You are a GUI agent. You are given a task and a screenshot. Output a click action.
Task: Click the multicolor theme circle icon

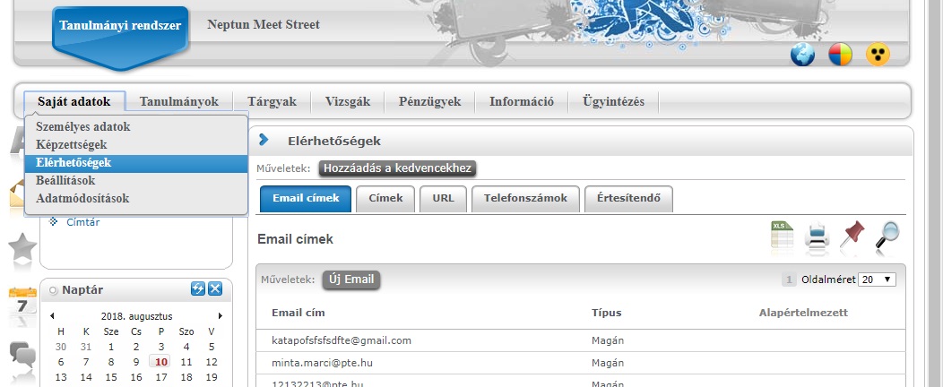click(840, 55)
